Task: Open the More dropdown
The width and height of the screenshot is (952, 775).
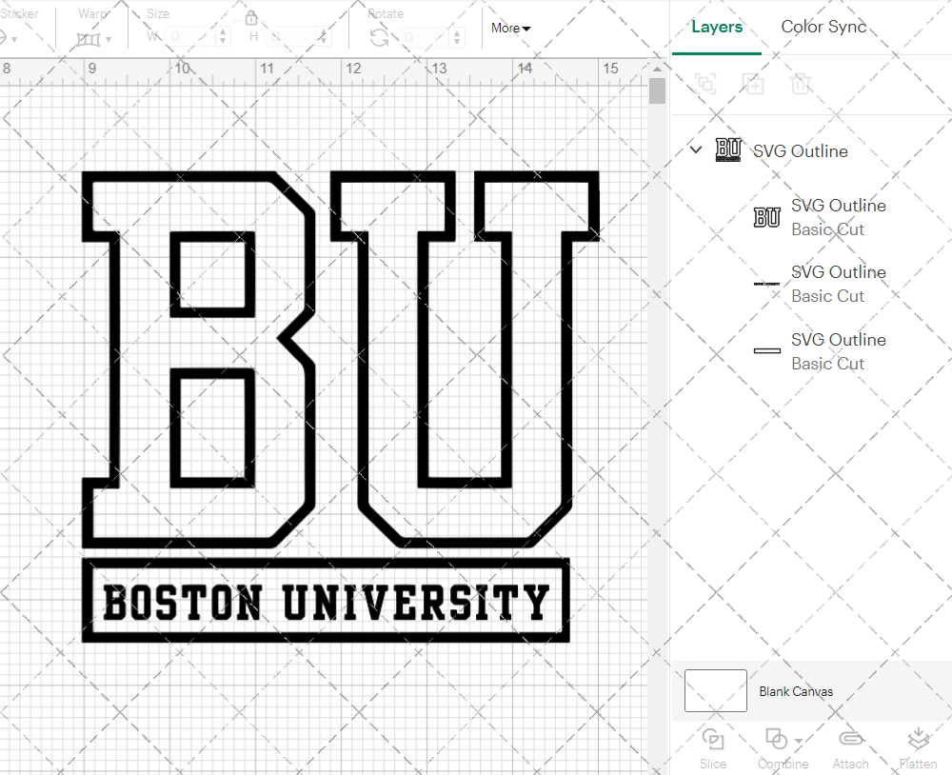Action: [510, 29]
